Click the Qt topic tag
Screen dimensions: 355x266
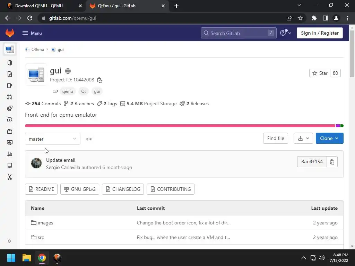(x=84, y=91)
